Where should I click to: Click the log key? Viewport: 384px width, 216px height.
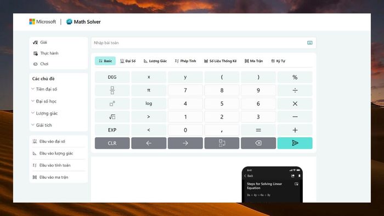149,104
